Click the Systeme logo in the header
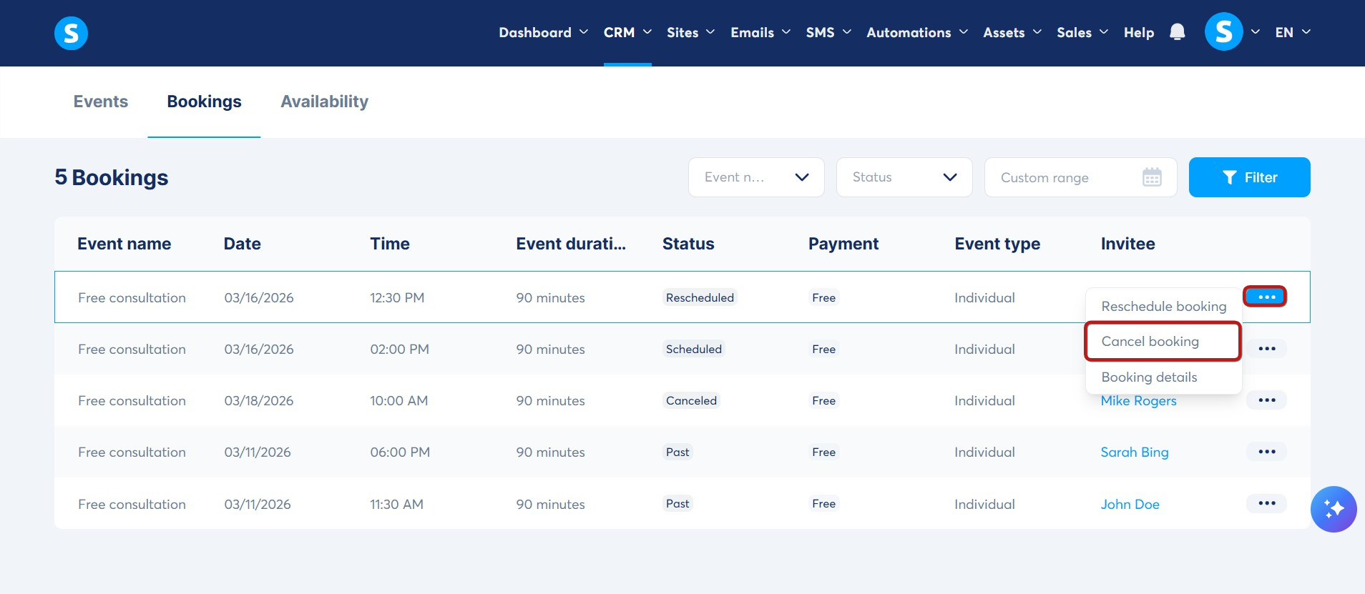This screenshot has width=1365, height=594. tap(71, 33)
